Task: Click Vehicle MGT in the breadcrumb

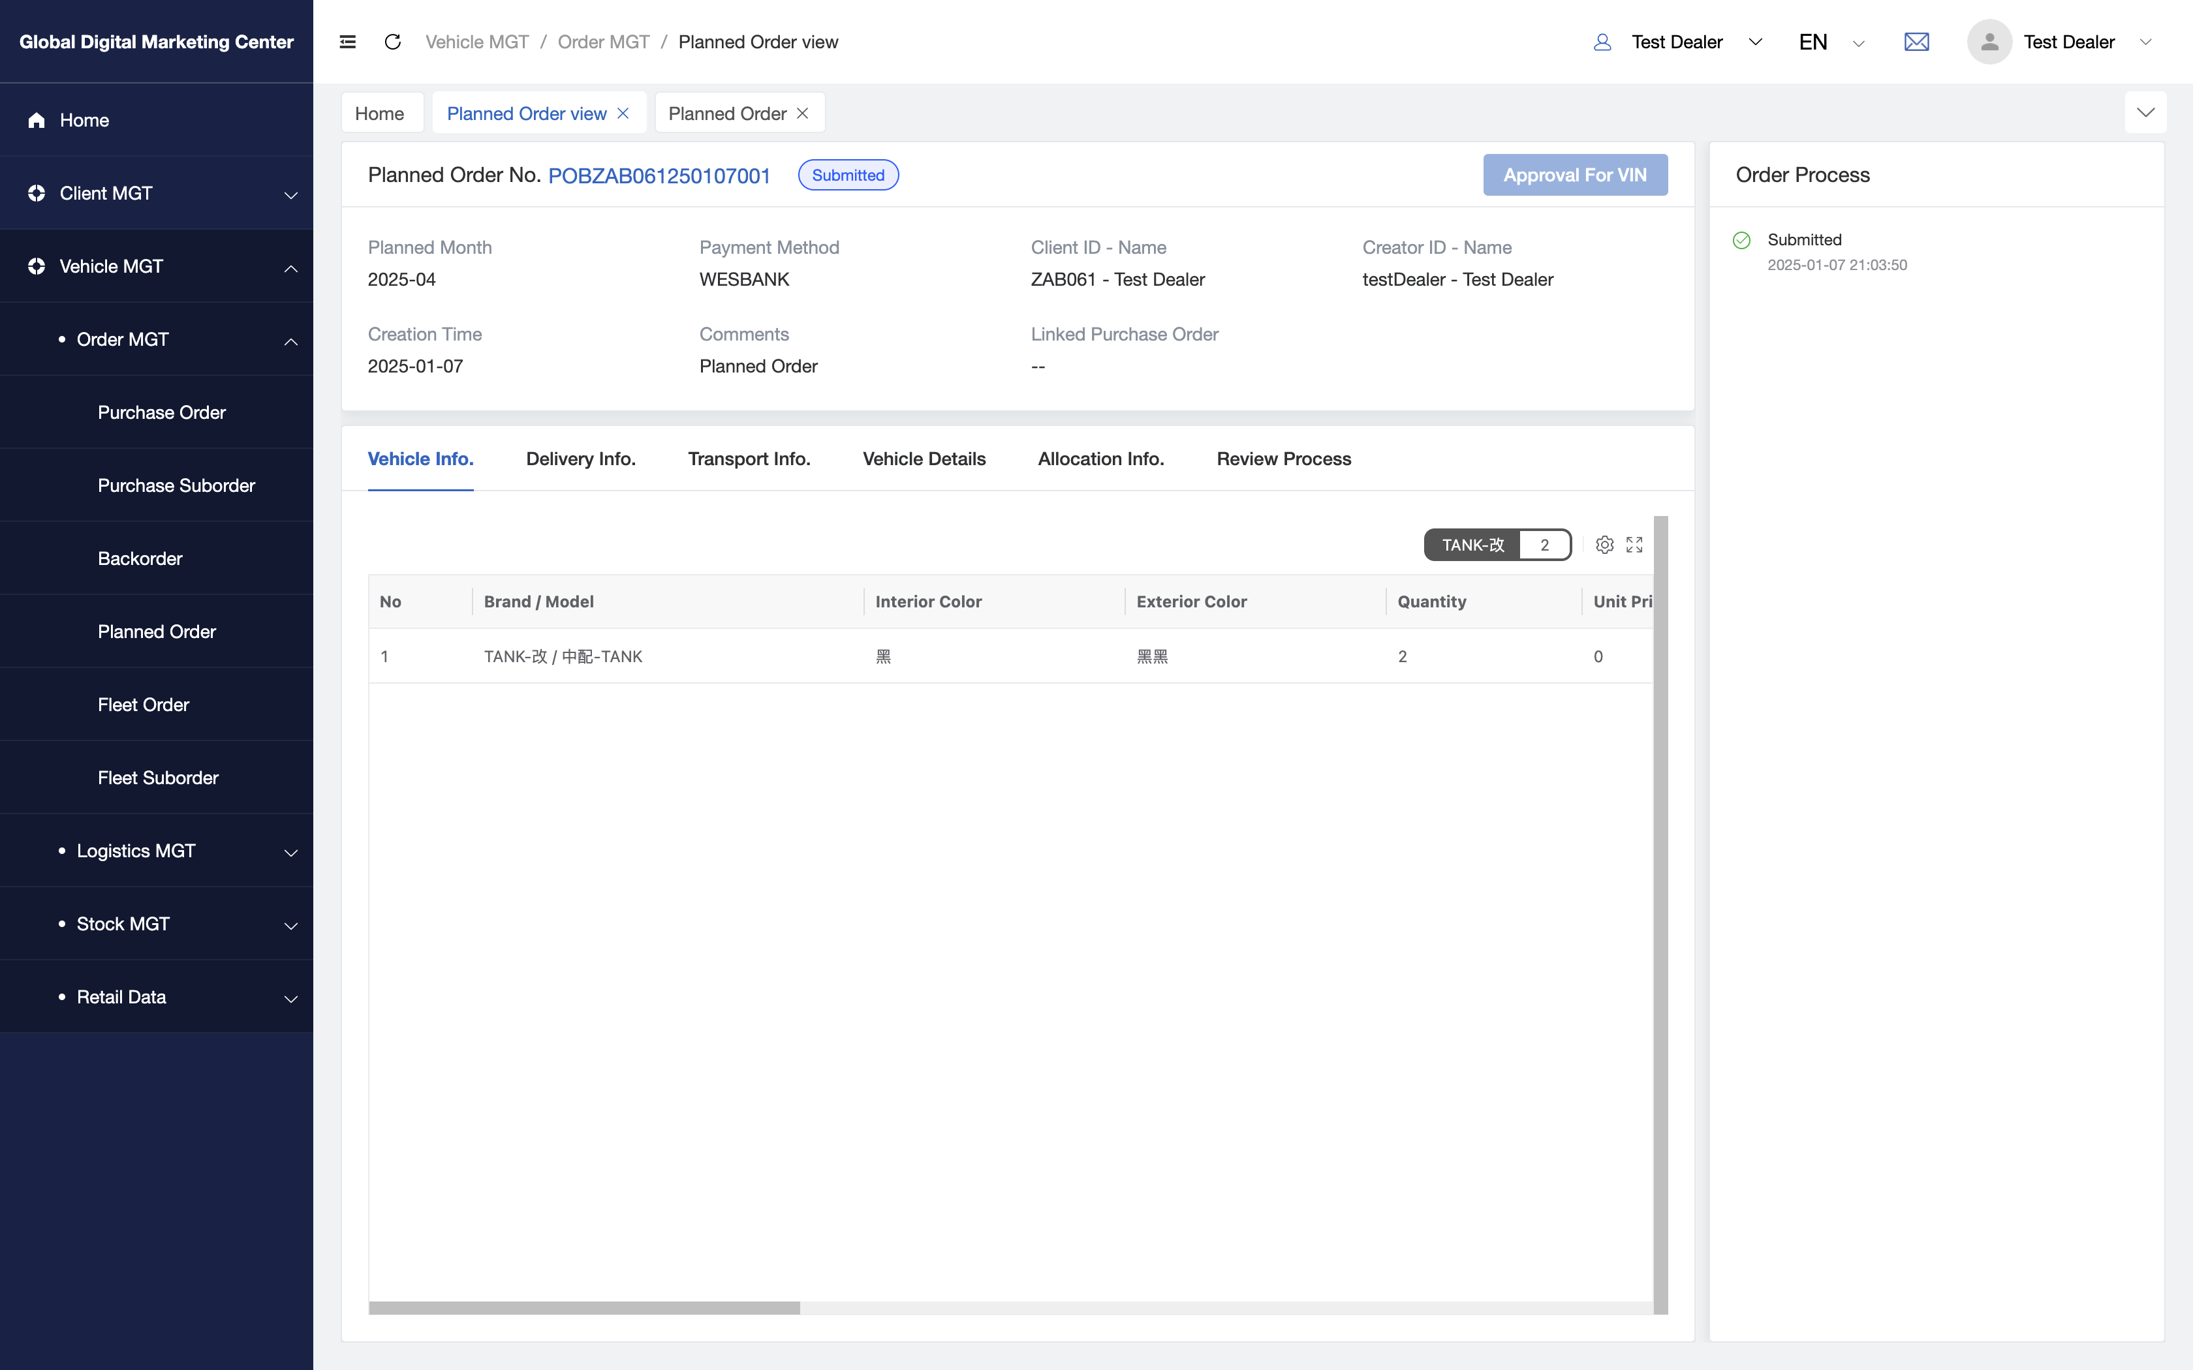Action: tap(476, 42)
